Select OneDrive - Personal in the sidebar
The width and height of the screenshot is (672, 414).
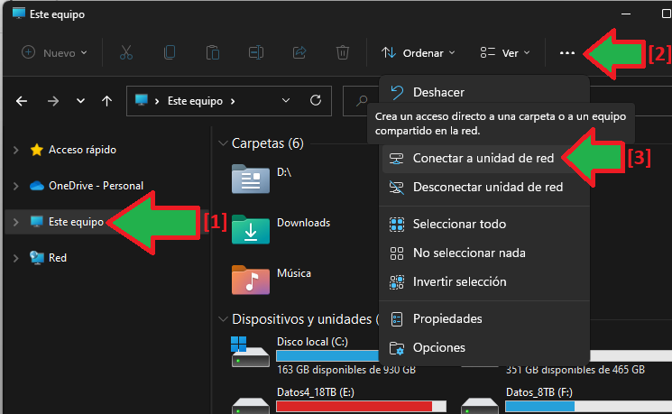(96, 186)
